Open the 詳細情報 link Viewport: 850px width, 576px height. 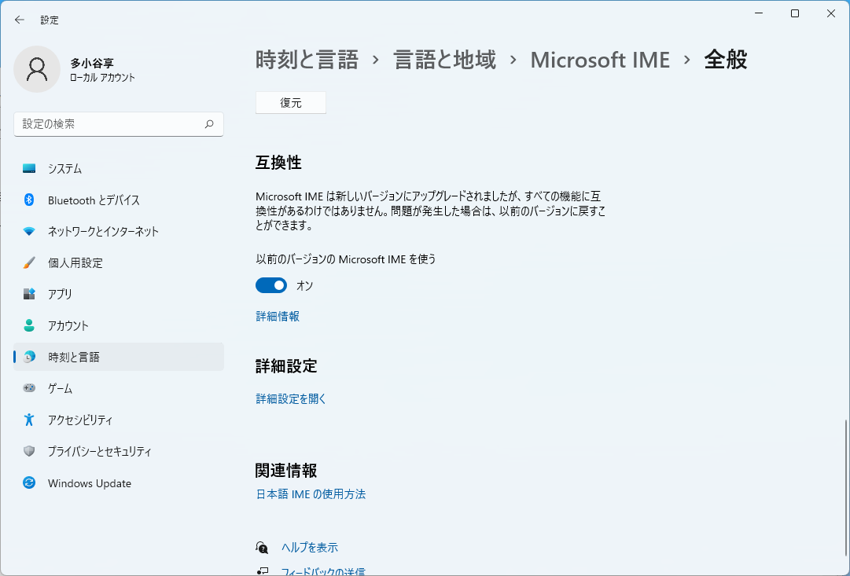click(278, 317)
